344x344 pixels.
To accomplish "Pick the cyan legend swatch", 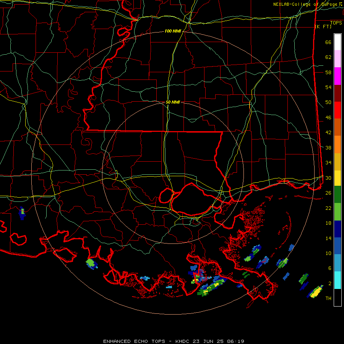I will [338, 280].
